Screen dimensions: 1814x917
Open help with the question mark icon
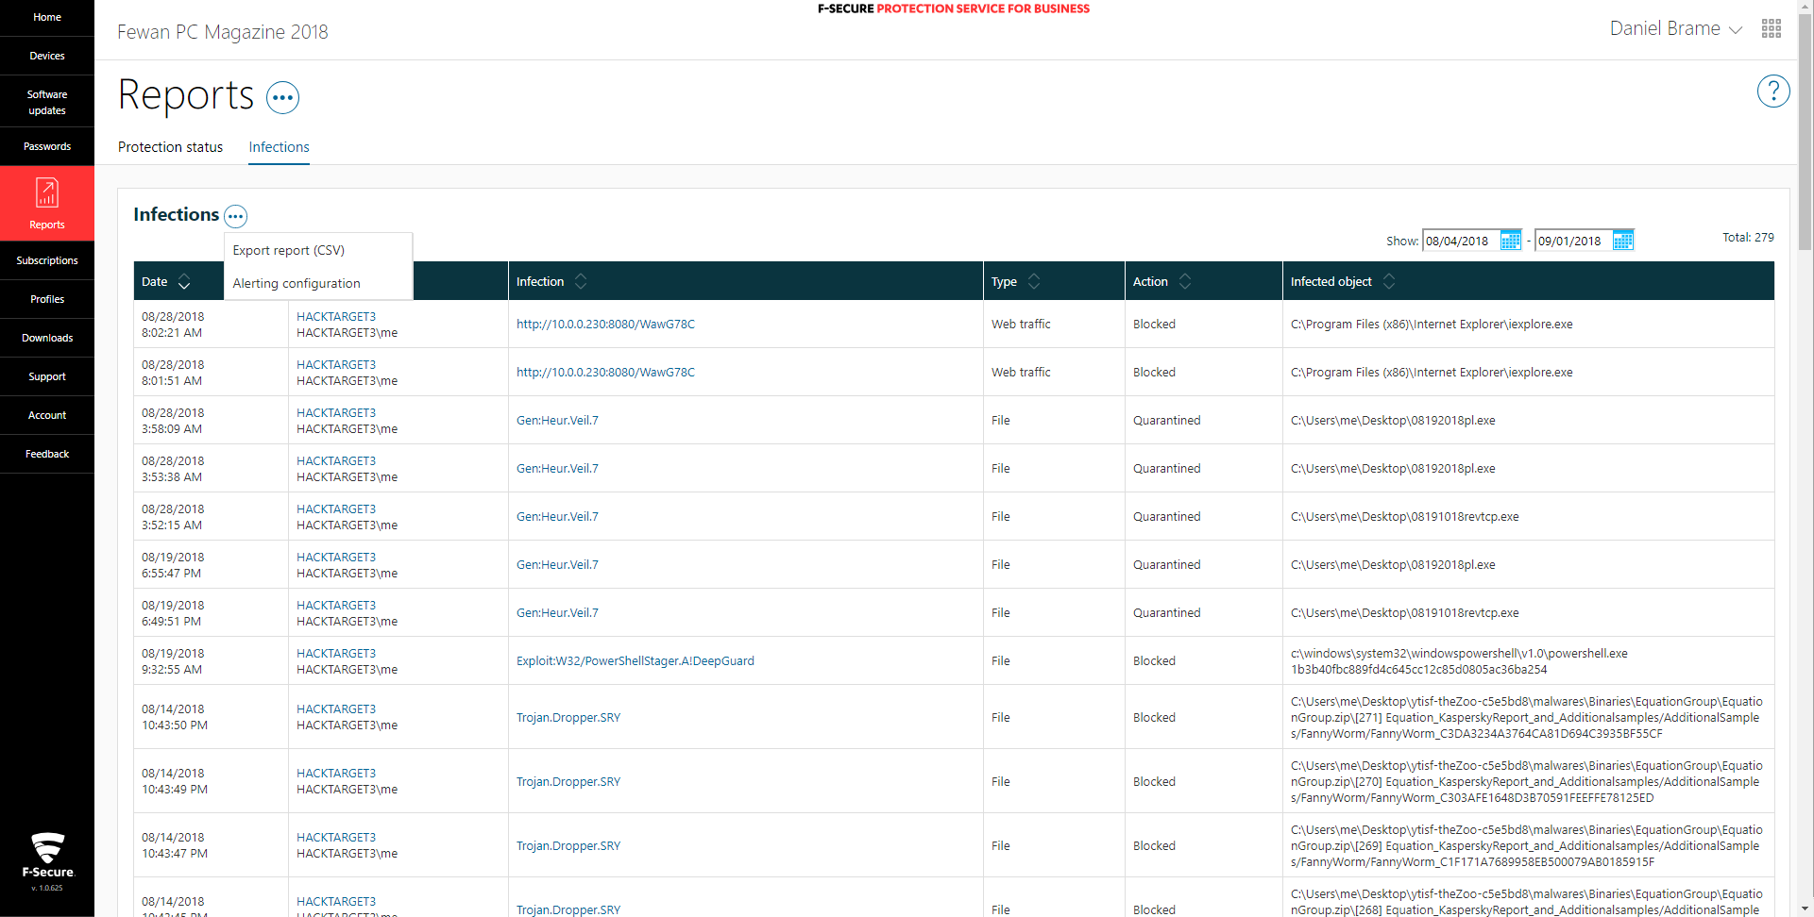pyautogui.click(x=1772, y=92)
